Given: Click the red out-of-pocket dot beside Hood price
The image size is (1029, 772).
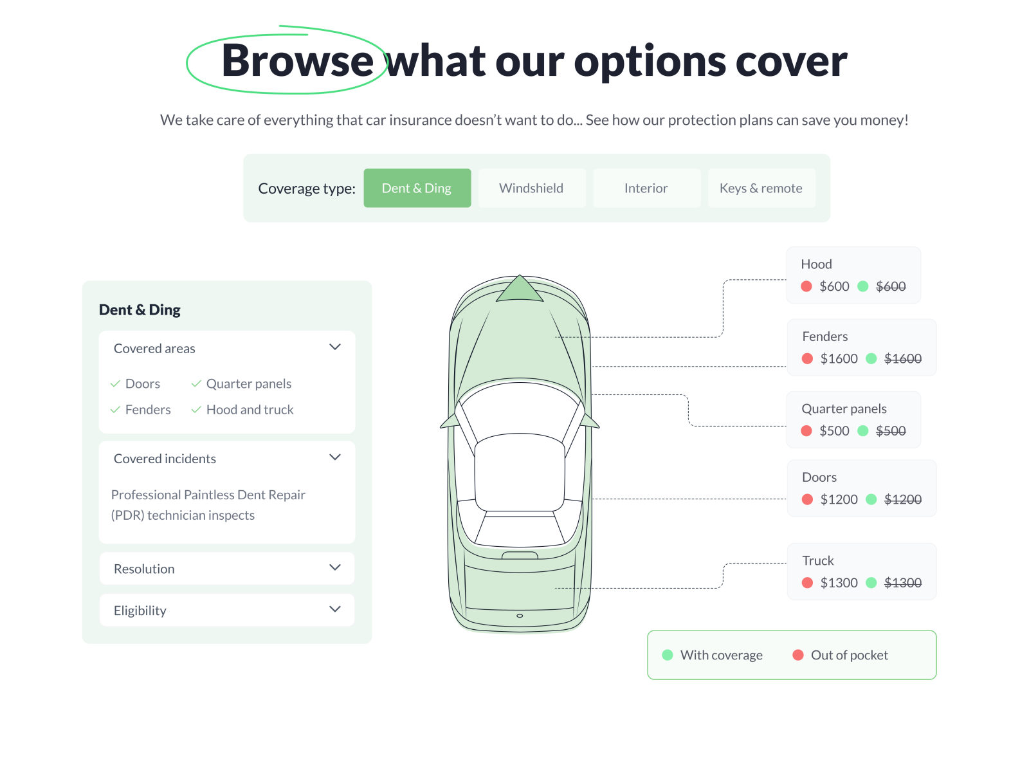Looking at the screenshot, I should (x=808, y=286).
